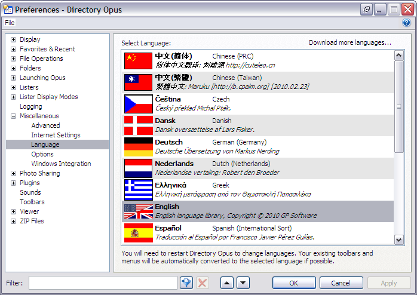The image size is (417, 295).
Task: Select the Greek flag icon
Action: 138,190
